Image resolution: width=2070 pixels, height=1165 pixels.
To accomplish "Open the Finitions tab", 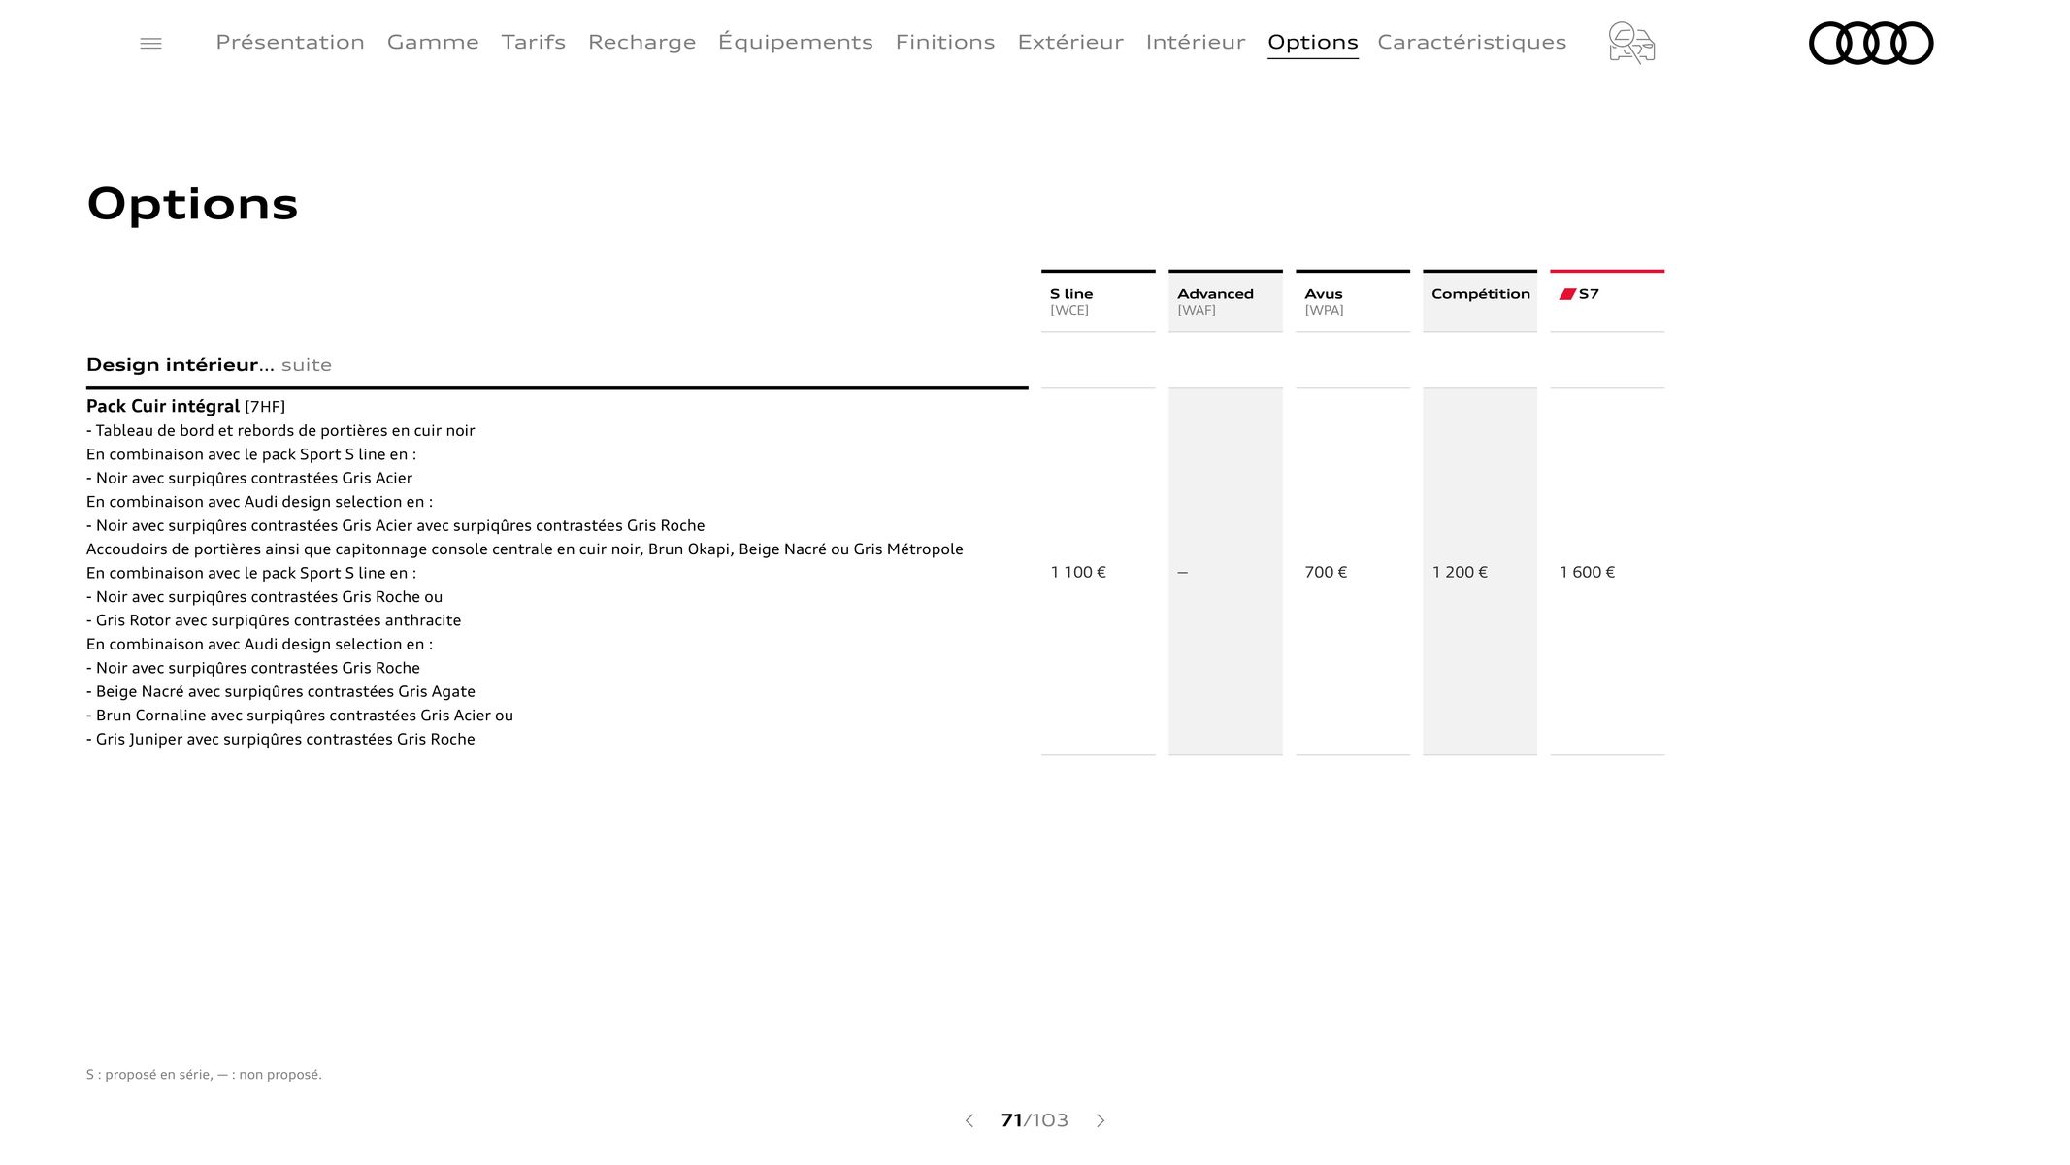I will [945, 42].
